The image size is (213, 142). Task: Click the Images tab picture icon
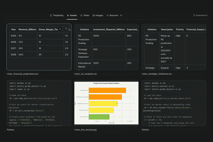coord(94,16)
